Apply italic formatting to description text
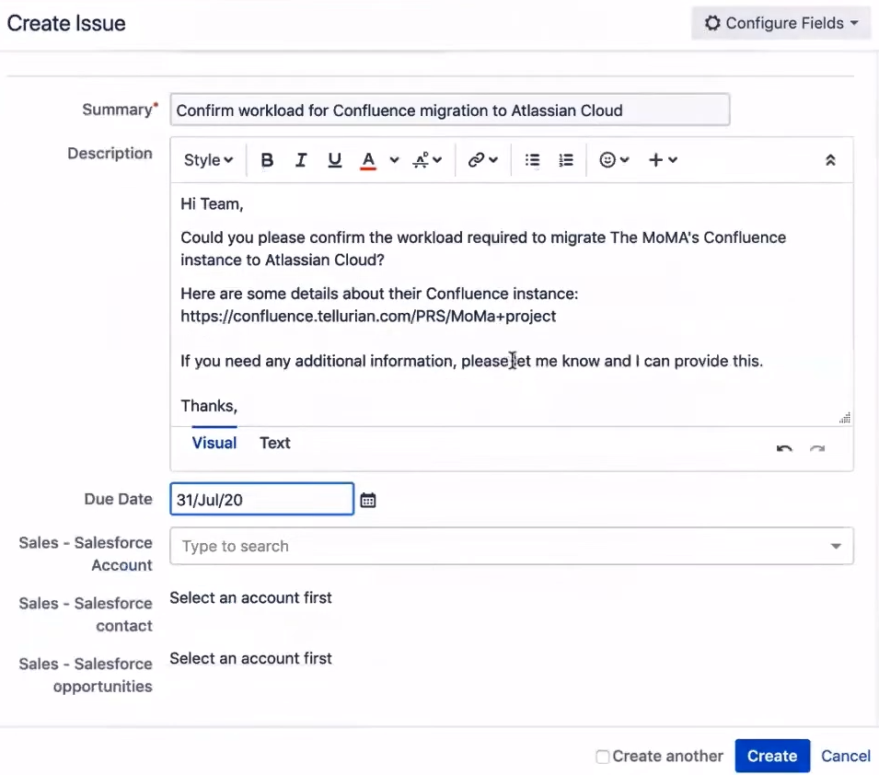The height and width of the screenshot is (775, 879). 301,160
